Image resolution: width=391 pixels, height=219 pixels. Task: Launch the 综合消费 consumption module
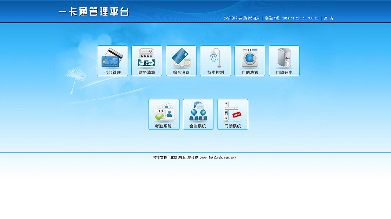181,61
